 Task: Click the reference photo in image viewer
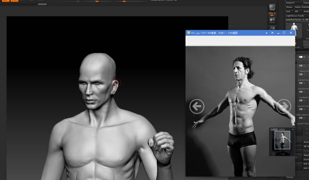tap(240, 111)
